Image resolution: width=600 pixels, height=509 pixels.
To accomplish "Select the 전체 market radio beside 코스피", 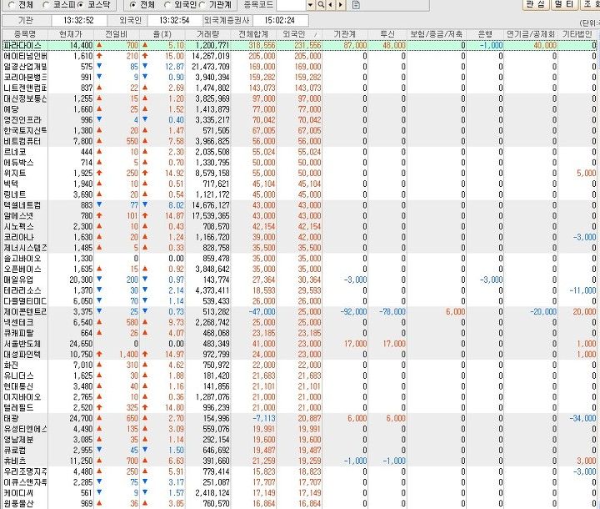I will 12,5.
